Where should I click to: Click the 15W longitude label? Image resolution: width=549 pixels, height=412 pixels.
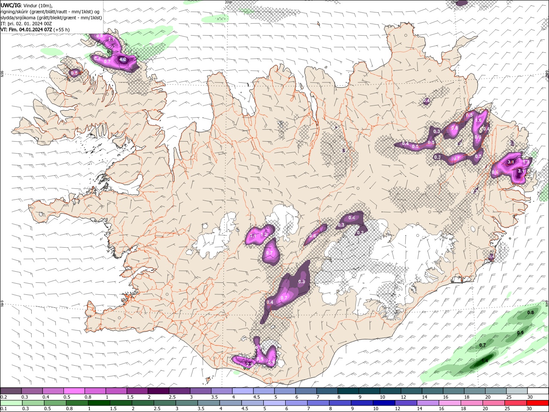click(454, 2)
